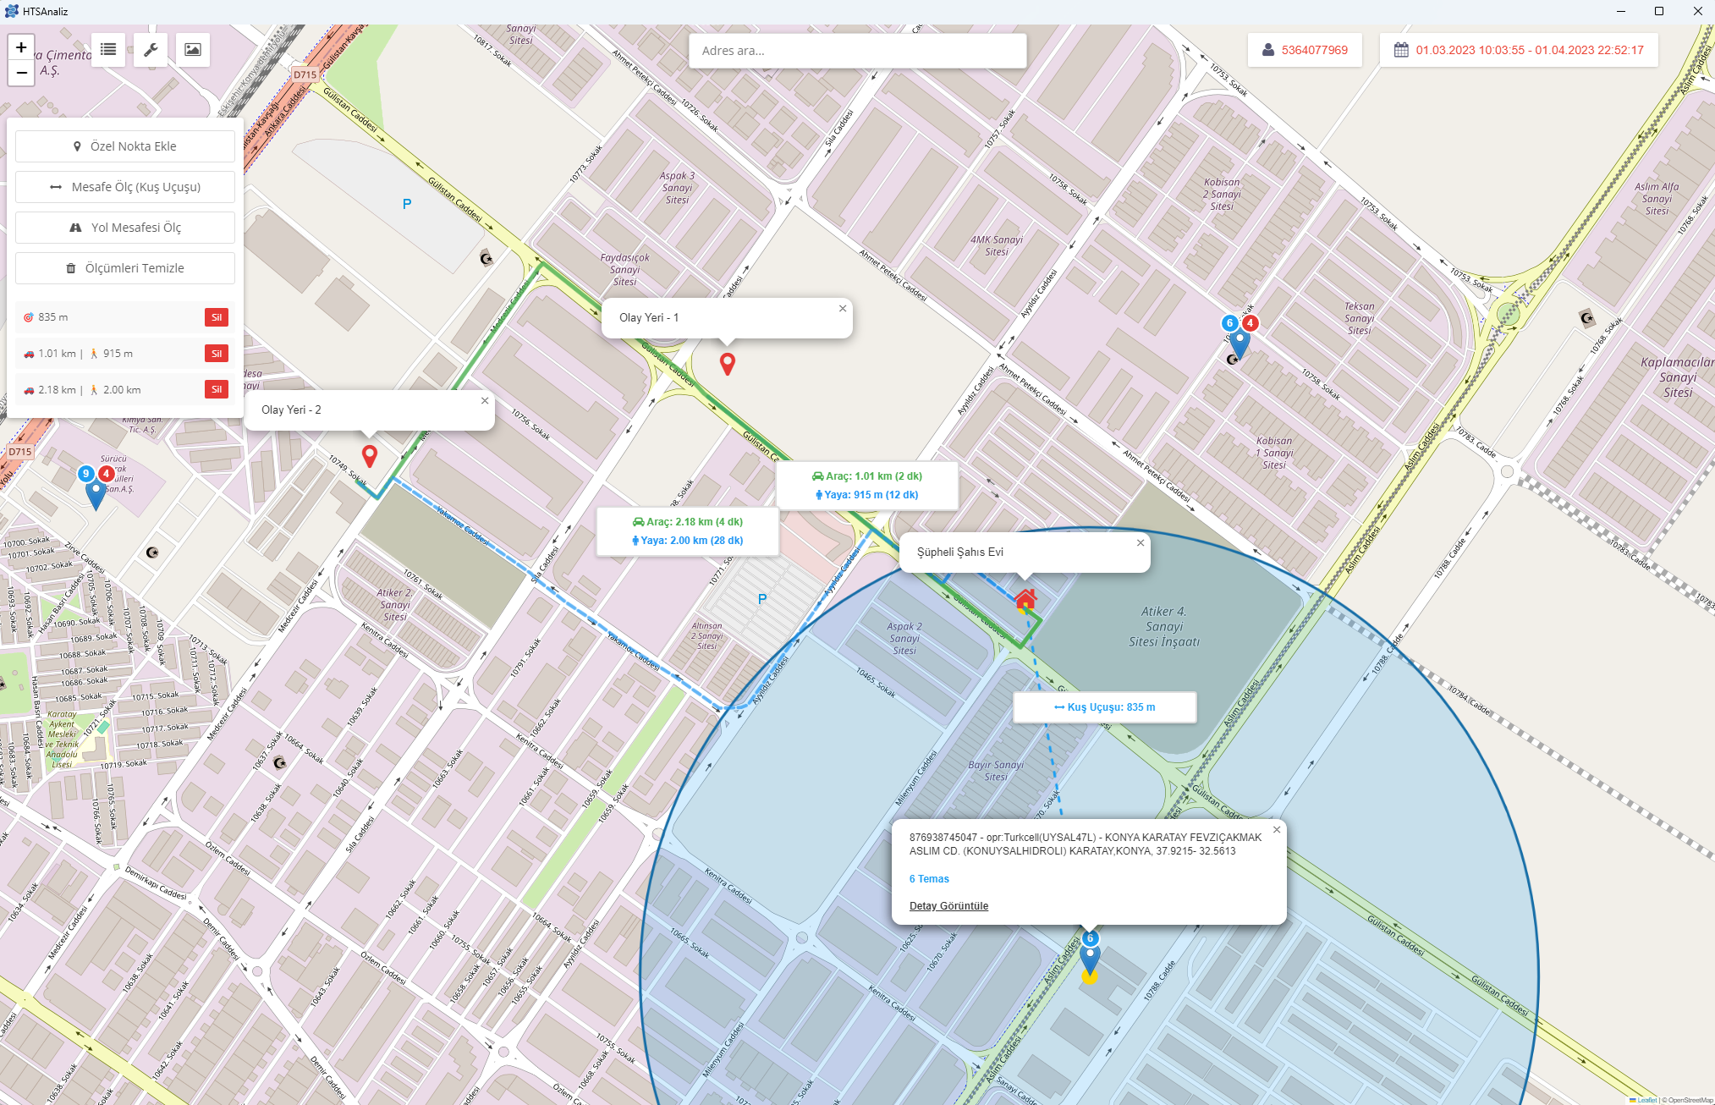This screenshot has width=1715, height=1105.
Task: Open the phone number 5364077969 selector
Action: (x=1305, y=50)
